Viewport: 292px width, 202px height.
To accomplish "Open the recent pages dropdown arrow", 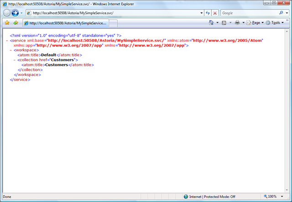I will click(21, 13).
